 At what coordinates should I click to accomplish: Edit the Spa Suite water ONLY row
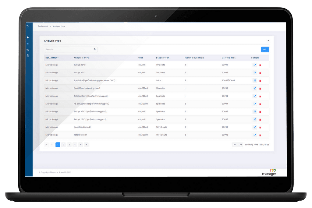click(x=255, y=80)
